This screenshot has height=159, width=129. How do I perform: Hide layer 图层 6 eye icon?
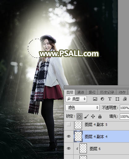point(69,148)
